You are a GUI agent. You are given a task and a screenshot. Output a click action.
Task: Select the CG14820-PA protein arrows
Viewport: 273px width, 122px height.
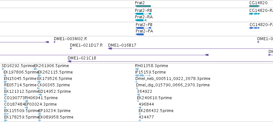coord(254,28)
